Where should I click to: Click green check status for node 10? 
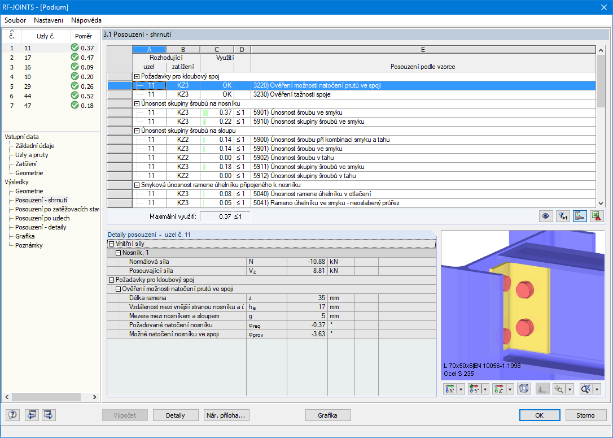click(x=75, y=76)
